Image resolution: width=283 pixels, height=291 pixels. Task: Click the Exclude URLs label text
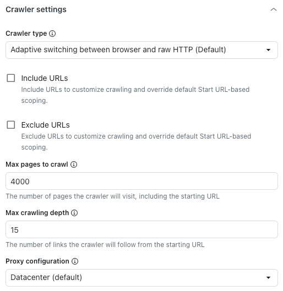(x=46, y=125)
